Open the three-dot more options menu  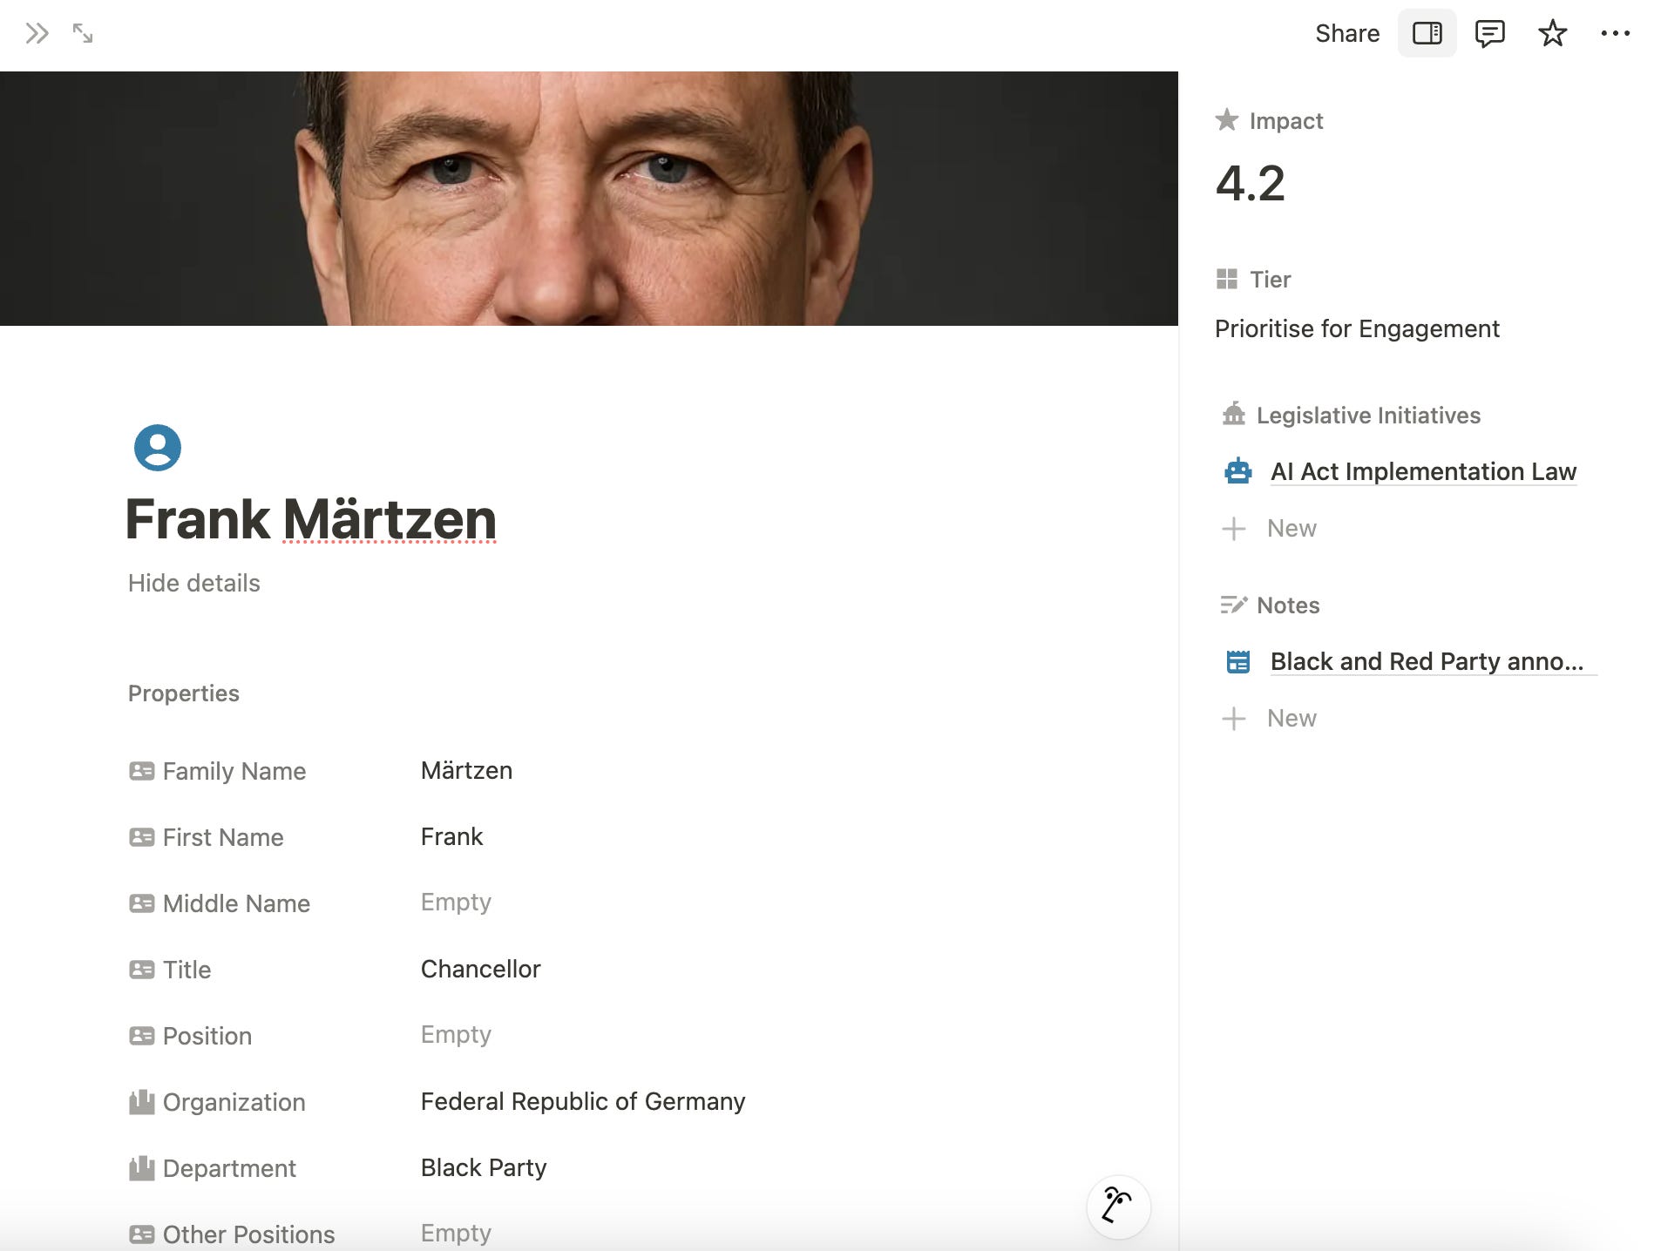[1616, 34]
